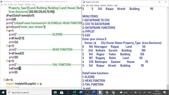Screen dimensions: 169x95
Task: Click the real estate.py title bar icon
Action: click(1, 2)
